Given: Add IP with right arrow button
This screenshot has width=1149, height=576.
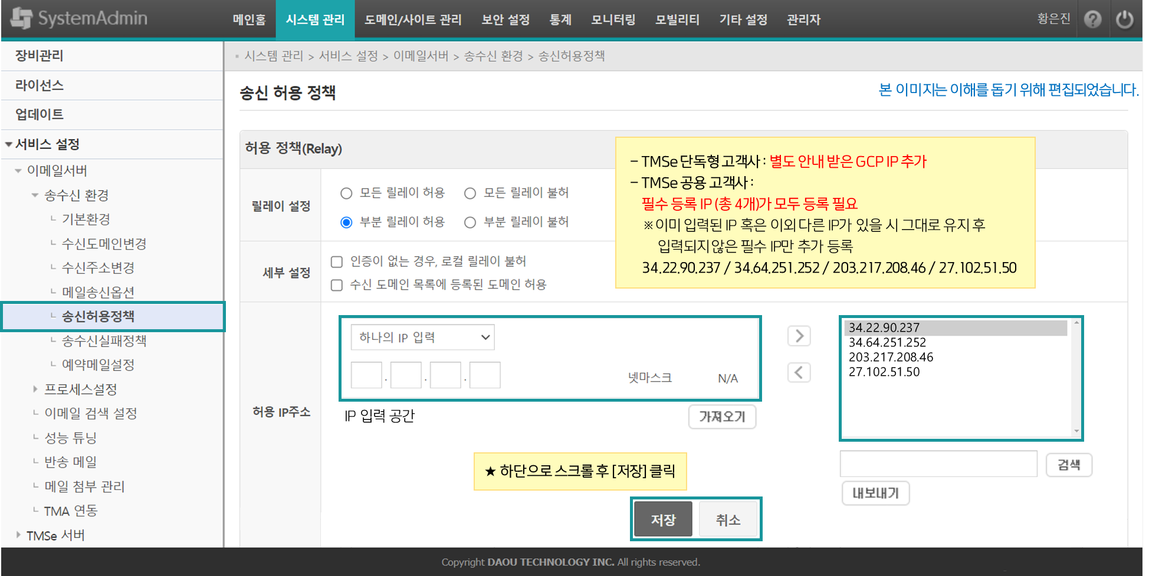Looking at the screenshot, I should pyautogui.click(x=799, y=336).
